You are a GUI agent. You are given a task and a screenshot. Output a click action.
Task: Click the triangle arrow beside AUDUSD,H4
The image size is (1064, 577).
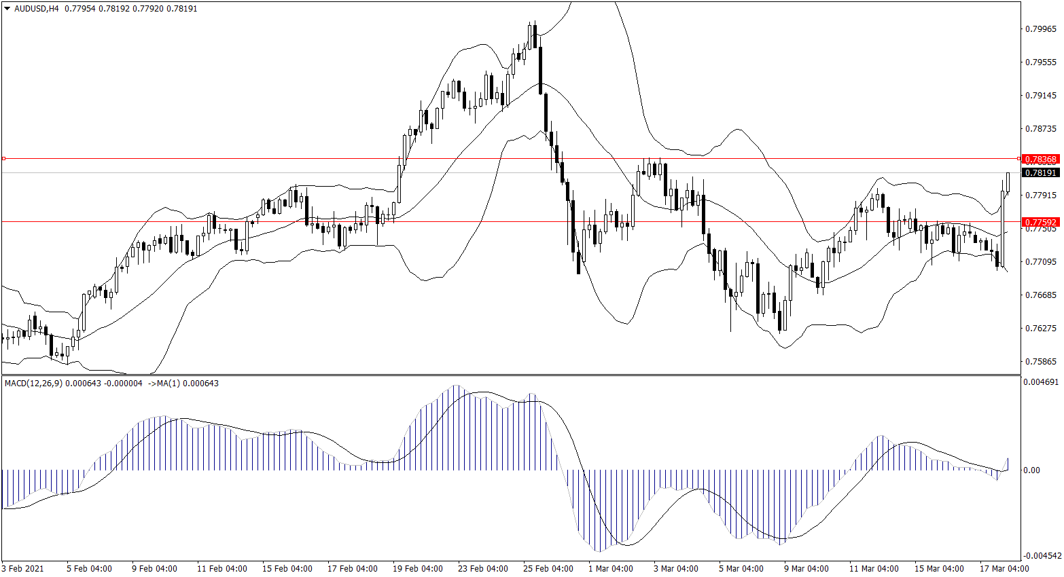click(7, 9)
